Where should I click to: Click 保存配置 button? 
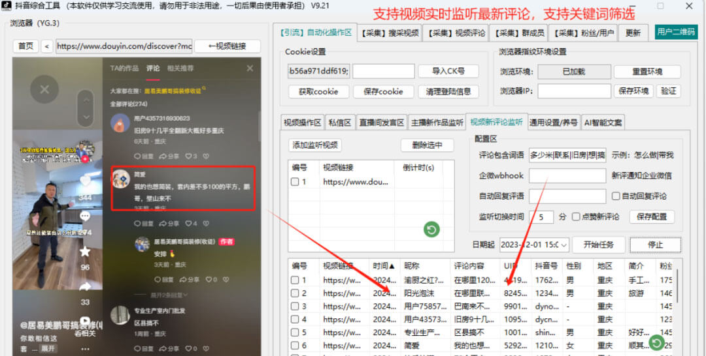pyautogui.click(x=652, y=216)
